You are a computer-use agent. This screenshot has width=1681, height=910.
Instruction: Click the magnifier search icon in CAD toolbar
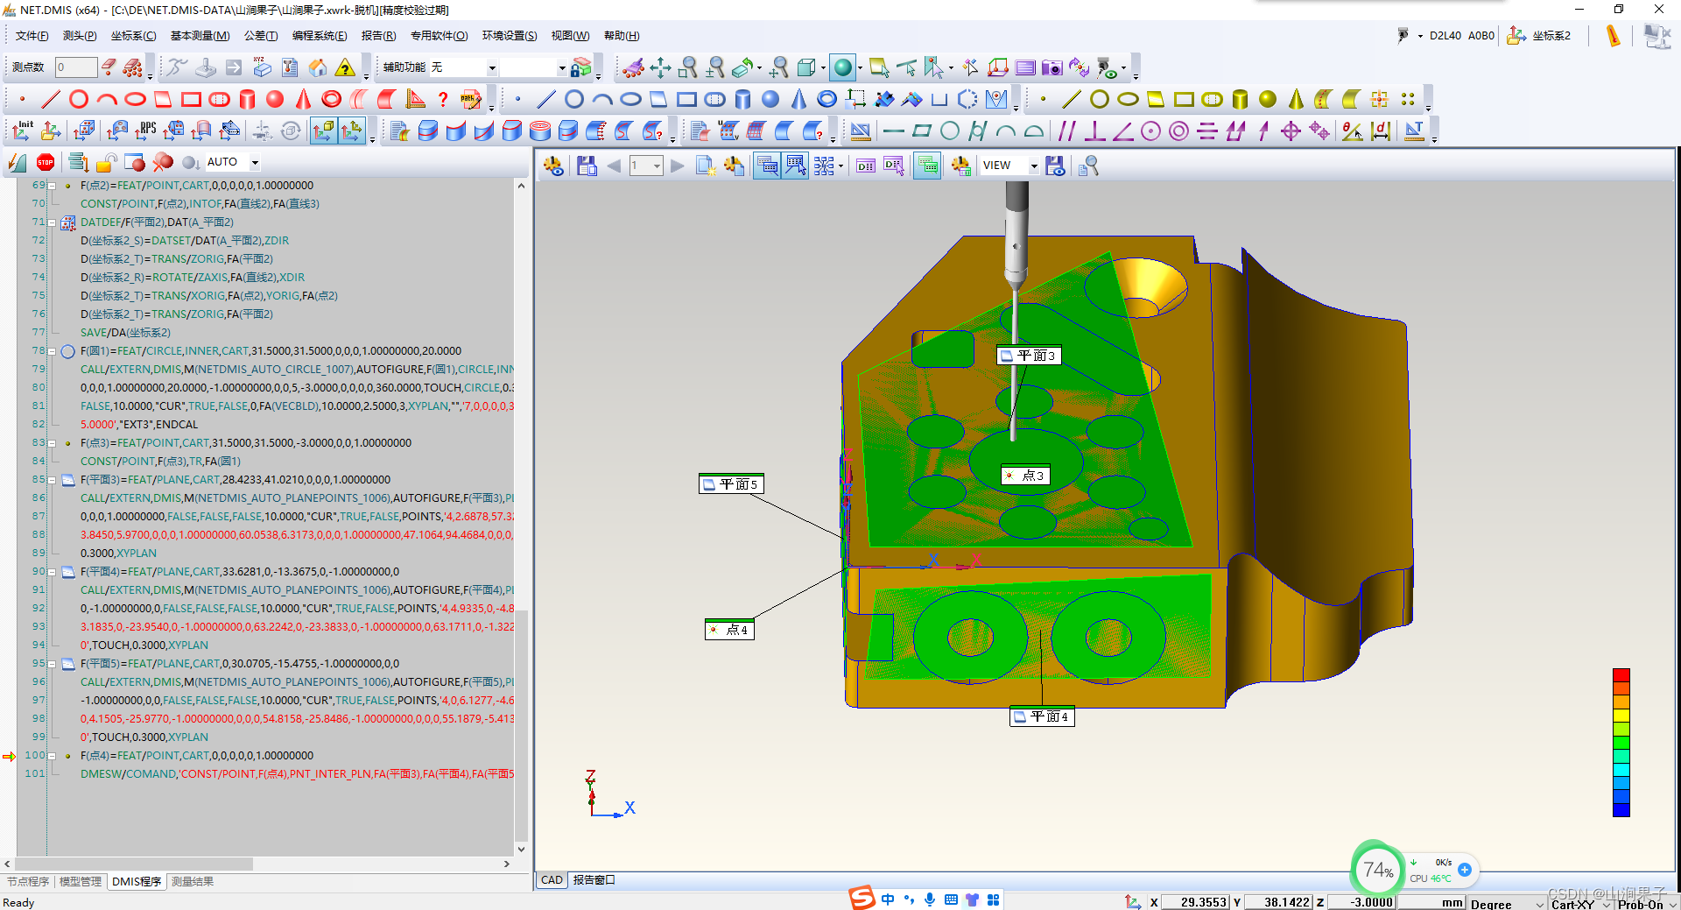(1088, 166)
